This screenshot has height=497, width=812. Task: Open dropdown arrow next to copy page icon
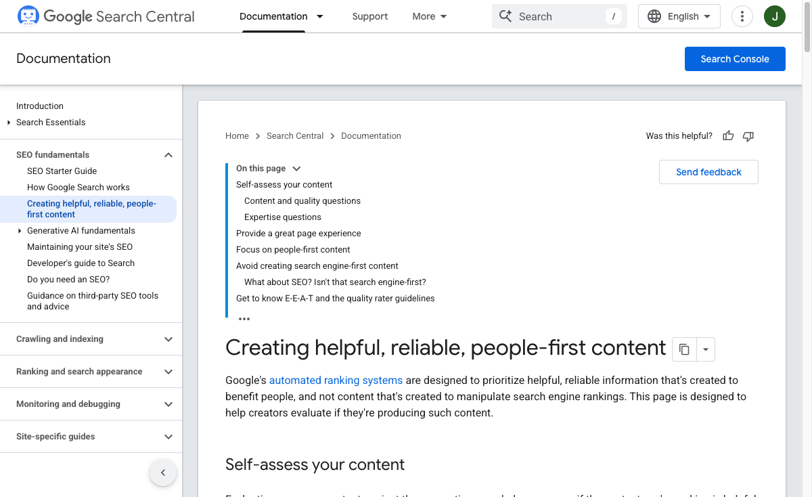(706, 349)
